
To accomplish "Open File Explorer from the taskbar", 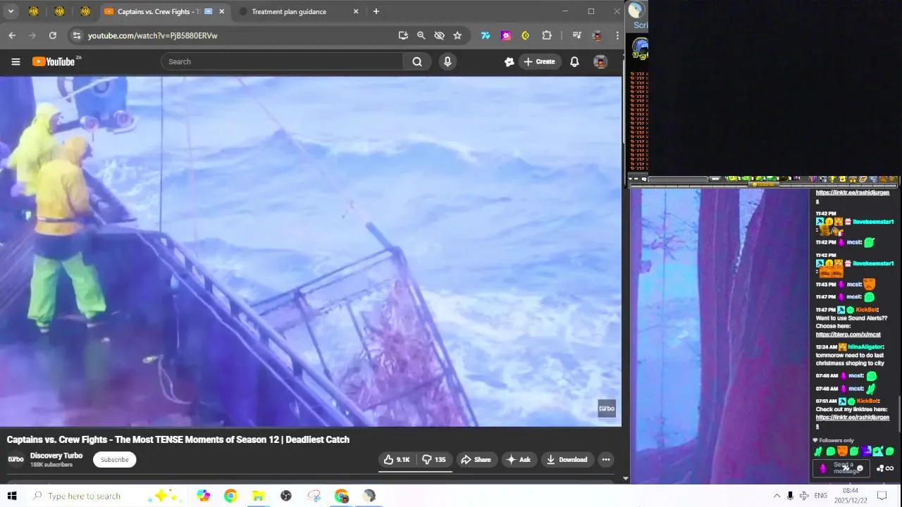I will (x=258, y=496).
